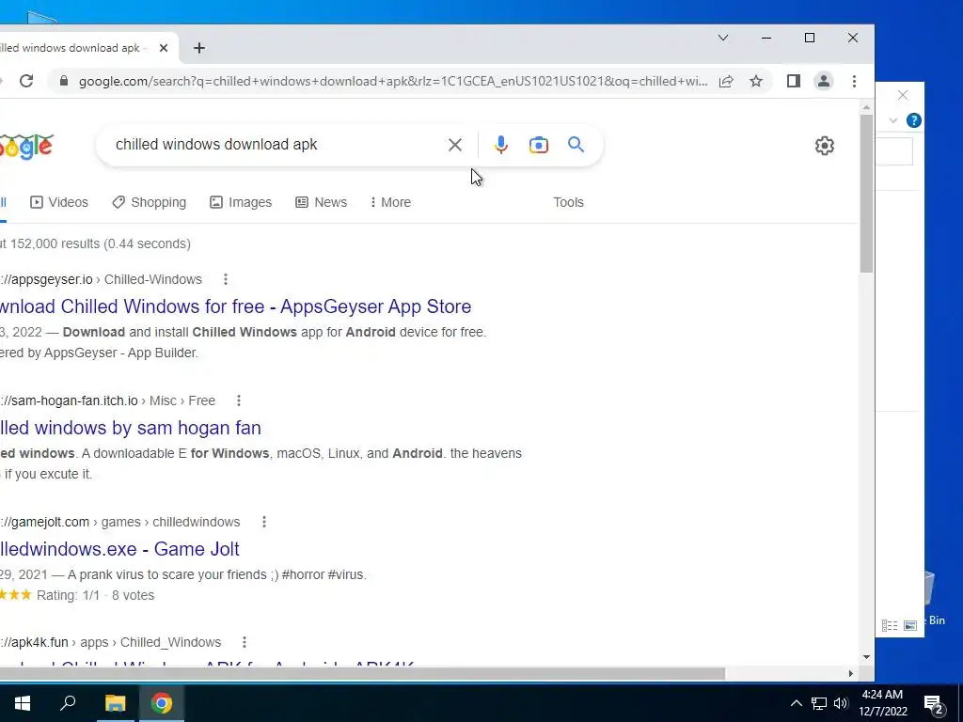Toggle Chrome side panel icon
Viewport: 963px width, 722px height.
tap(794, 81)
